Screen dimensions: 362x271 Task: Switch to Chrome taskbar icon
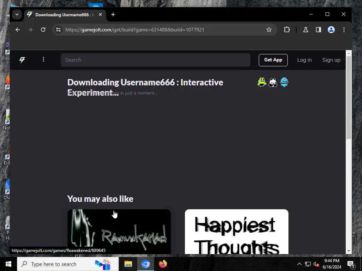[146, 264]
